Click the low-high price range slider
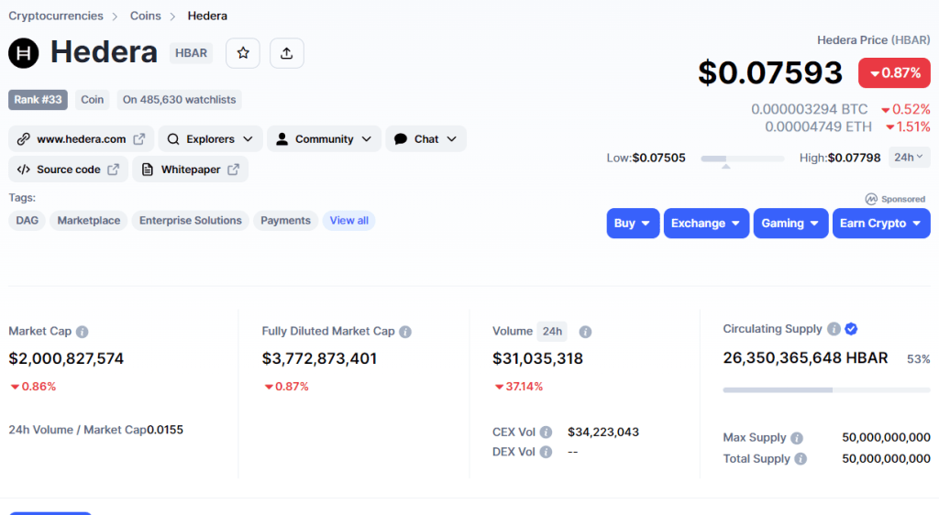The height and width of the screenshot is (515, 939). coord(743,159)
